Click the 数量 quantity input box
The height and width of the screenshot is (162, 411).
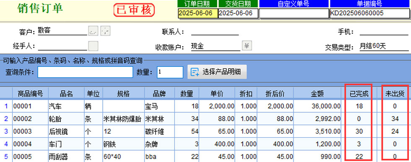point(170,72)
